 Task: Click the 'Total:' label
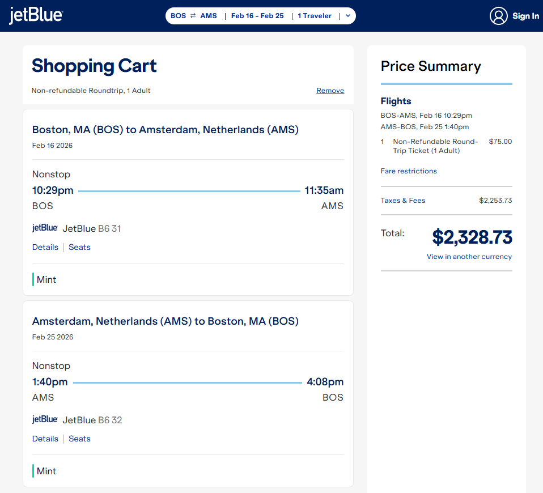point(392,233)
